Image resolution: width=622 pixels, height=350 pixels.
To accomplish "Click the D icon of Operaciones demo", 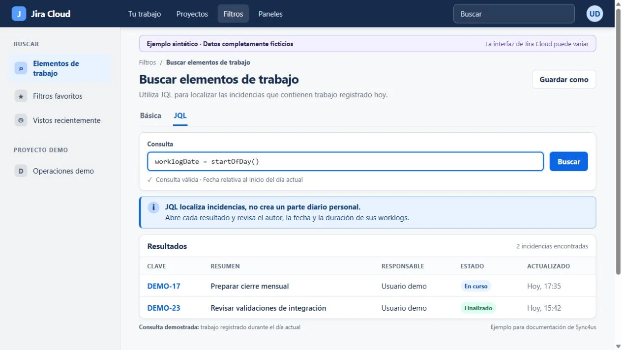I will click(21, 171).
